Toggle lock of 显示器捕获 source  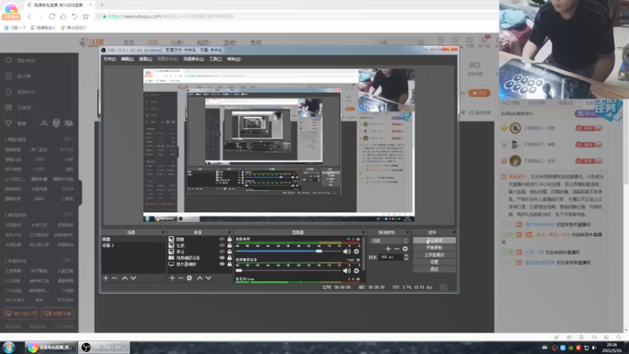pos(230,264)
